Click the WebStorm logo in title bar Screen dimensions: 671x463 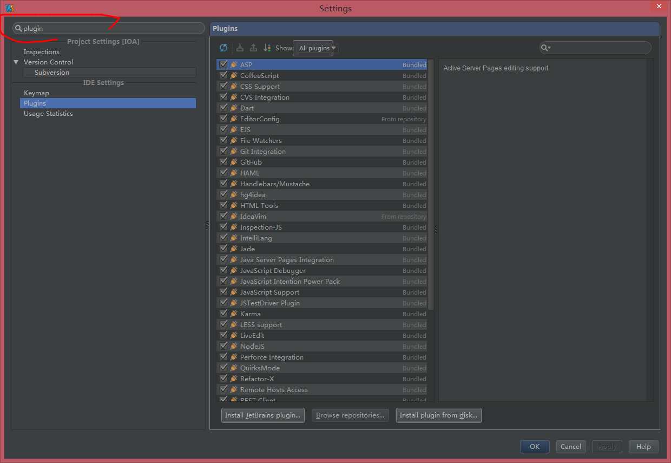(9, 8)
